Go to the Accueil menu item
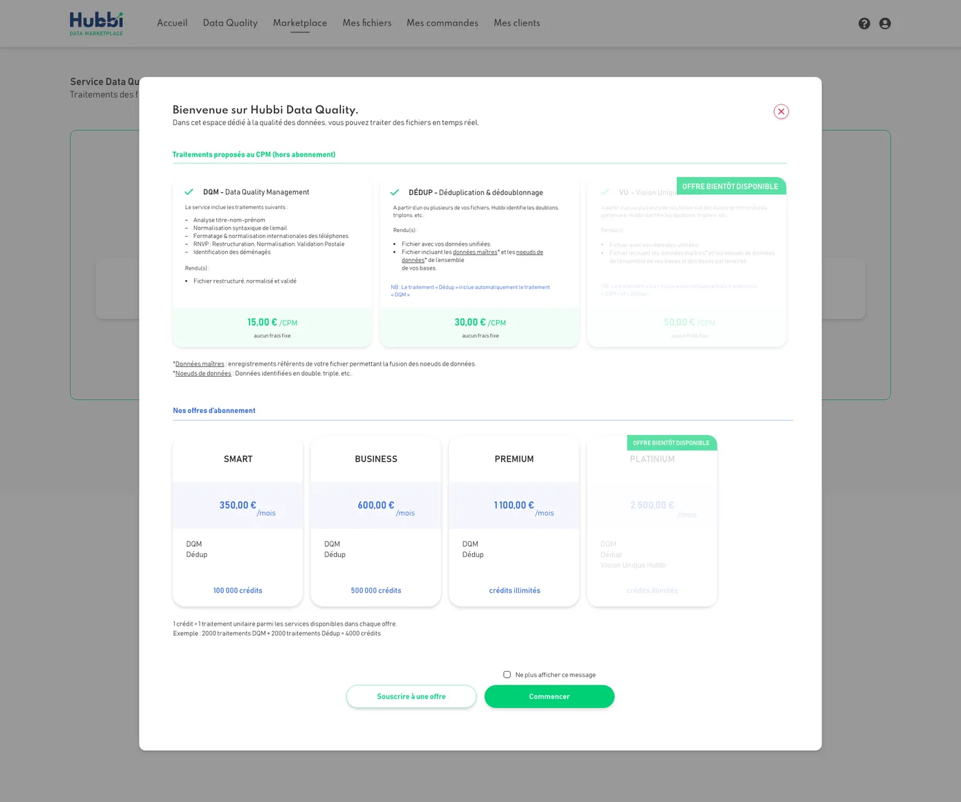The image size is (961, 802). (172, 23)
